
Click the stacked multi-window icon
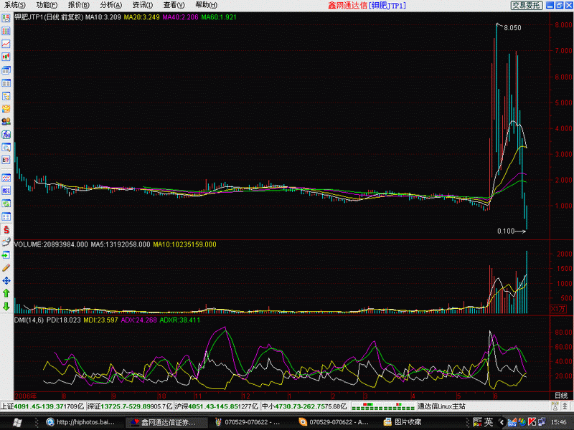coord(6,70)
